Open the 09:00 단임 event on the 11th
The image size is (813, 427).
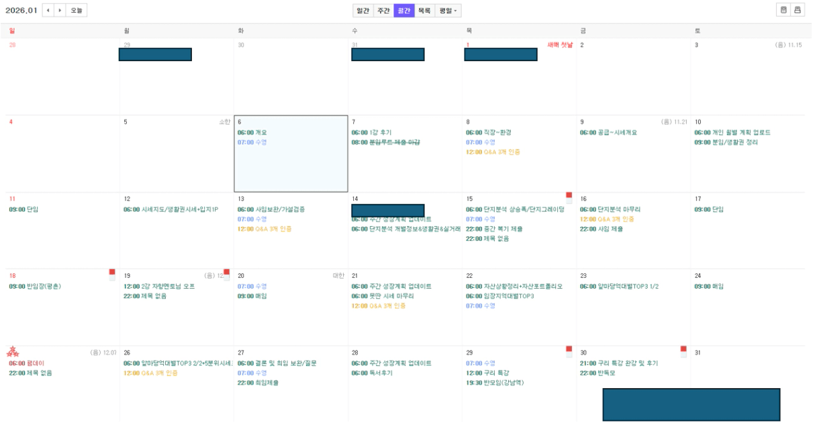pos(23,209)
